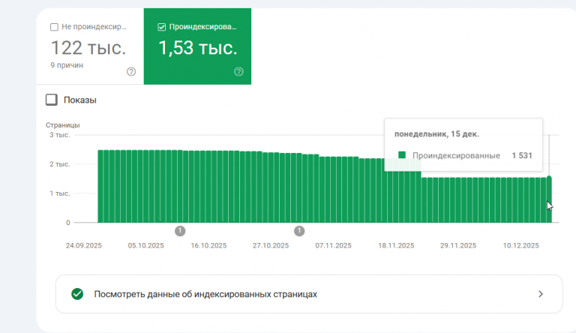Open annotation marker near 27.10.2025 date
Viewport: 576px width, 333px height.
pyautogui.click(x=299, y=231)
